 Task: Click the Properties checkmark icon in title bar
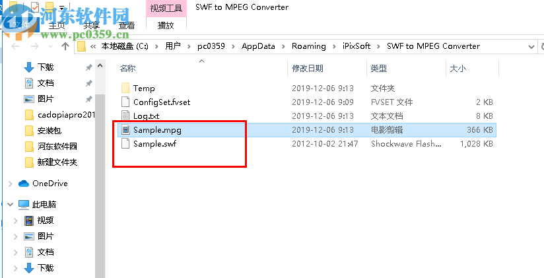(35, 6)
